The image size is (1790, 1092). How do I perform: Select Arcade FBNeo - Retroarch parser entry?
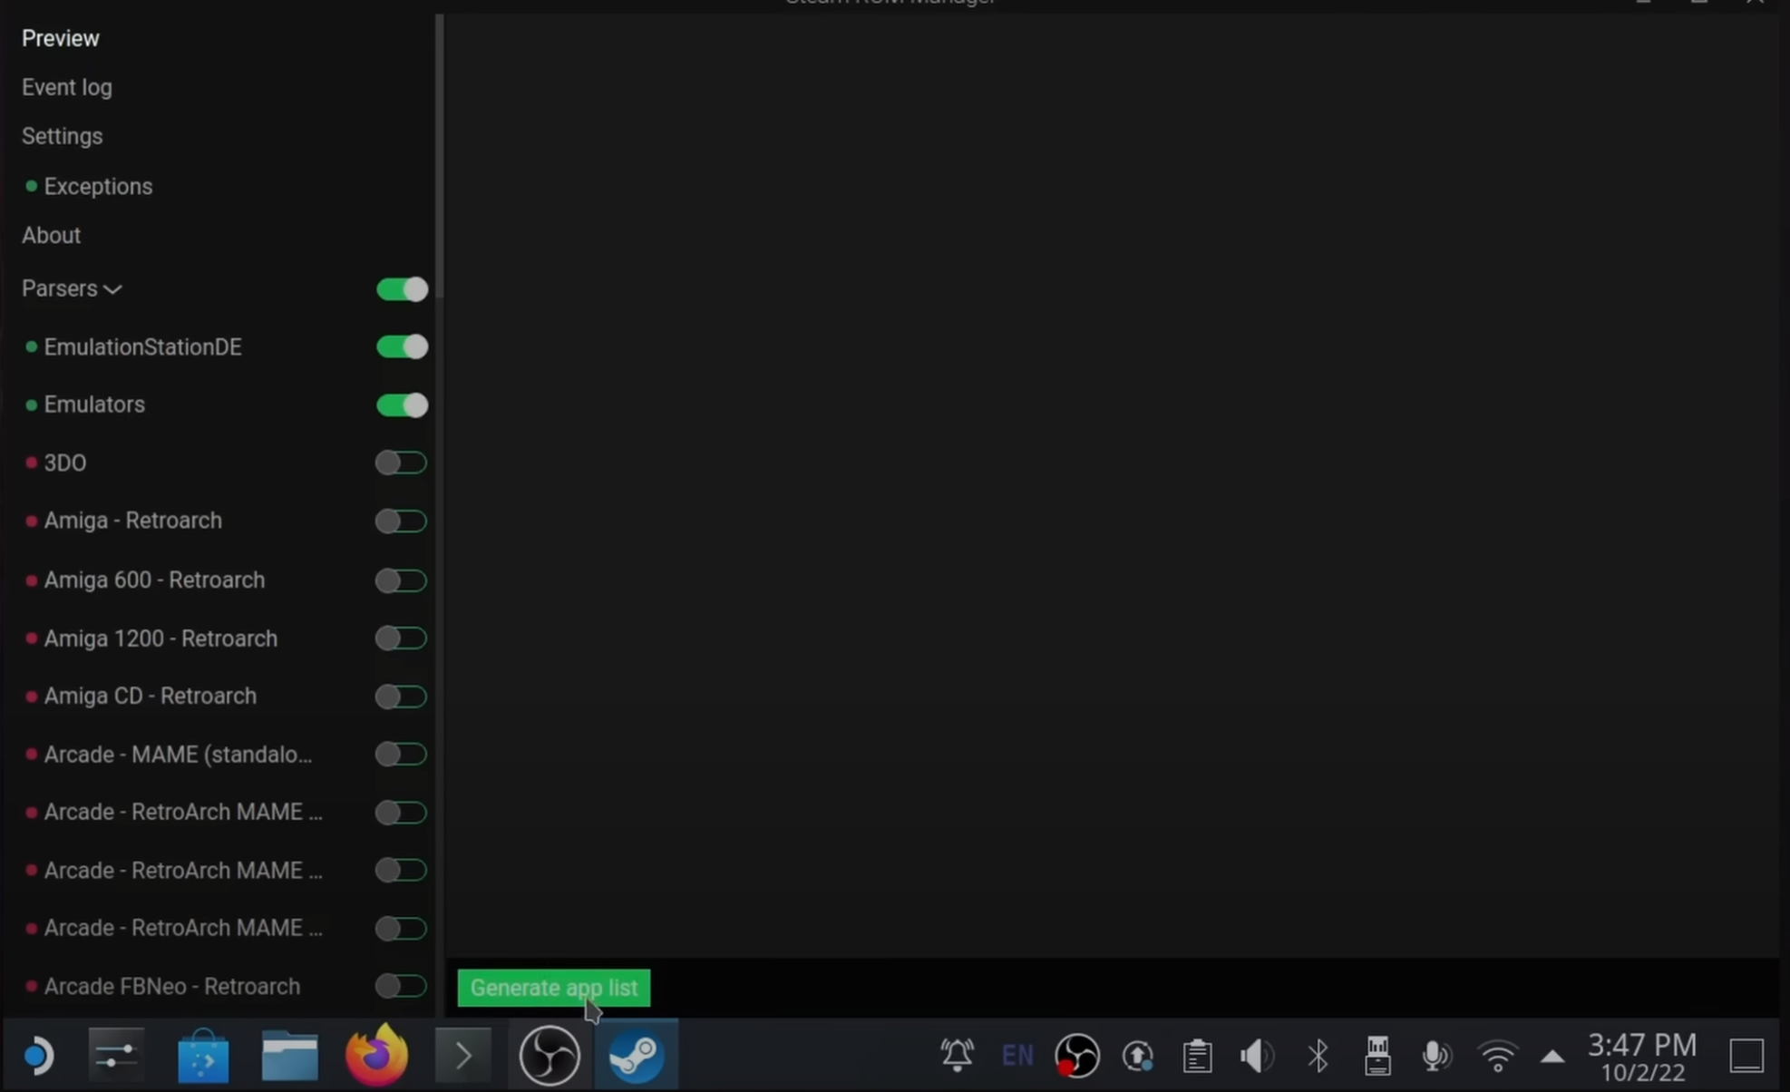pyautogui.click(x=171, y=986)
